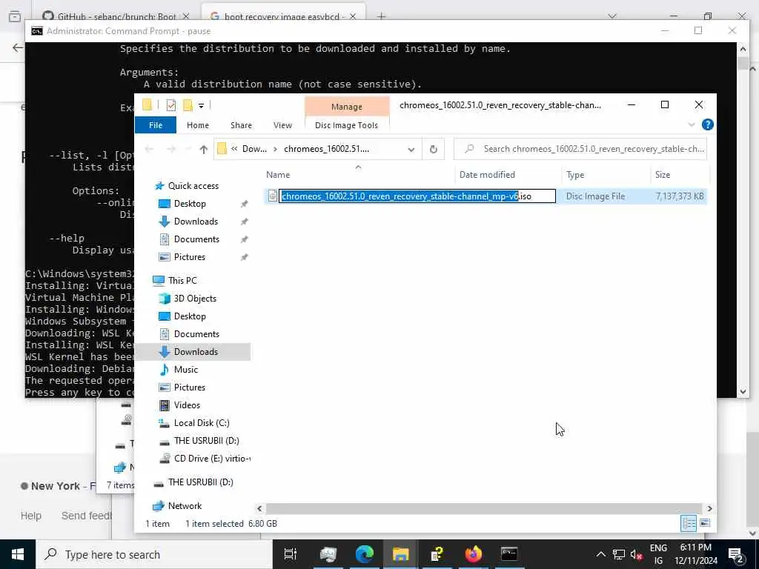Viewport: 759px width, 569px height.
Task: Switch to the Home ribbon tab
Action: coord(197,124)
